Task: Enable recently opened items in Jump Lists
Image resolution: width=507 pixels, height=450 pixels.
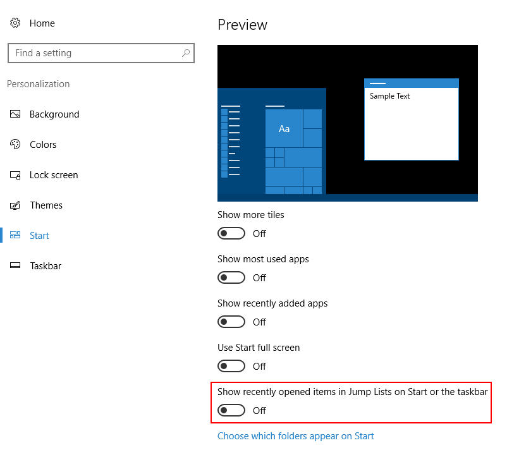Action: [x=231, y=411]
